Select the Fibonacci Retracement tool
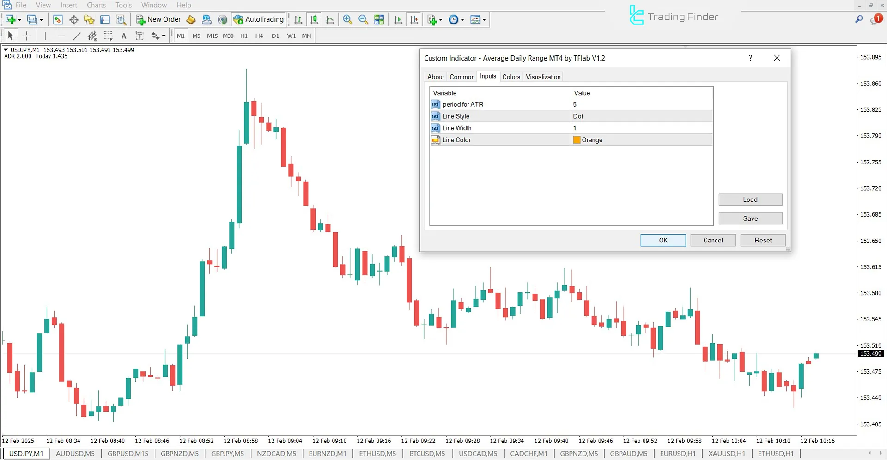Screen dimensions: 887x460 pos(92,36)
